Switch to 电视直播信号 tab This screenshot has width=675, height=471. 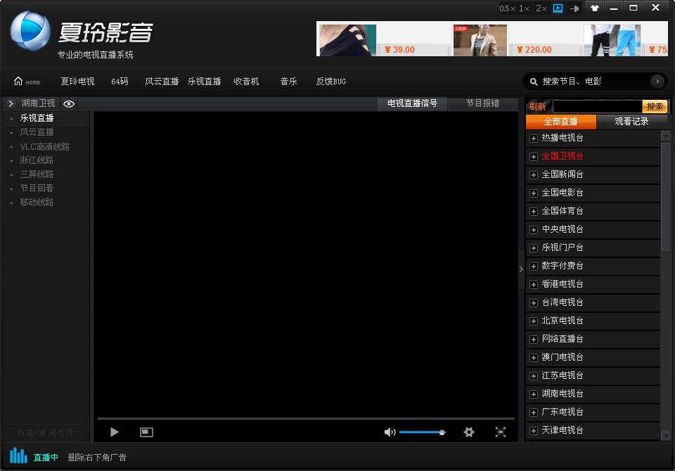(413, 103)
